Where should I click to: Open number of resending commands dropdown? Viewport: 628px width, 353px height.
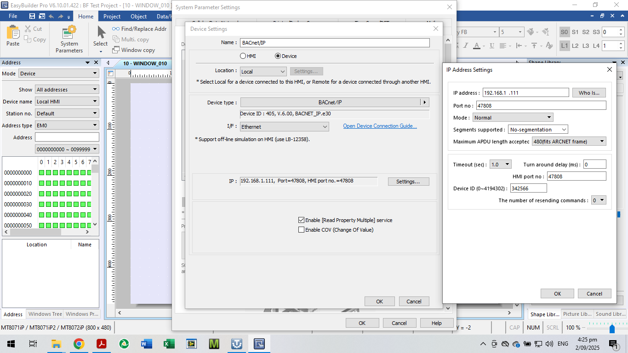[x=599, y=200]
